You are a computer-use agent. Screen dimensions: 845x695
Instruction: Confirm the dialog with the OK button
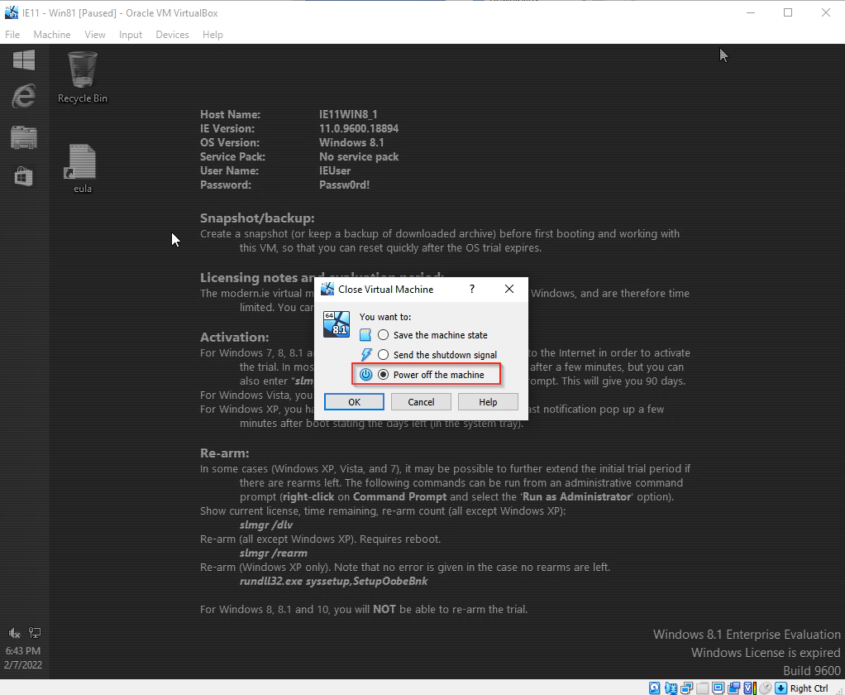coord(354,402)
